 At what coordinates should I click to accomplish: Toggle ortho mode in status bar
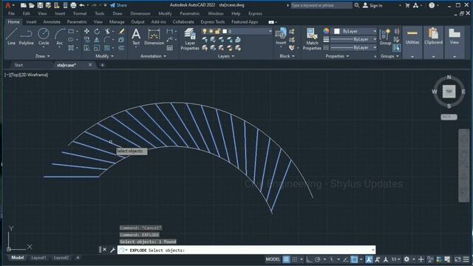click(309, 259)
